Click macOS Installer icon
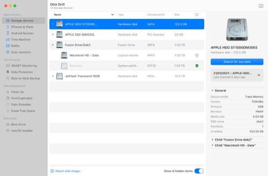Viewport: 268px width, 176px height. (x=8, y=131)
